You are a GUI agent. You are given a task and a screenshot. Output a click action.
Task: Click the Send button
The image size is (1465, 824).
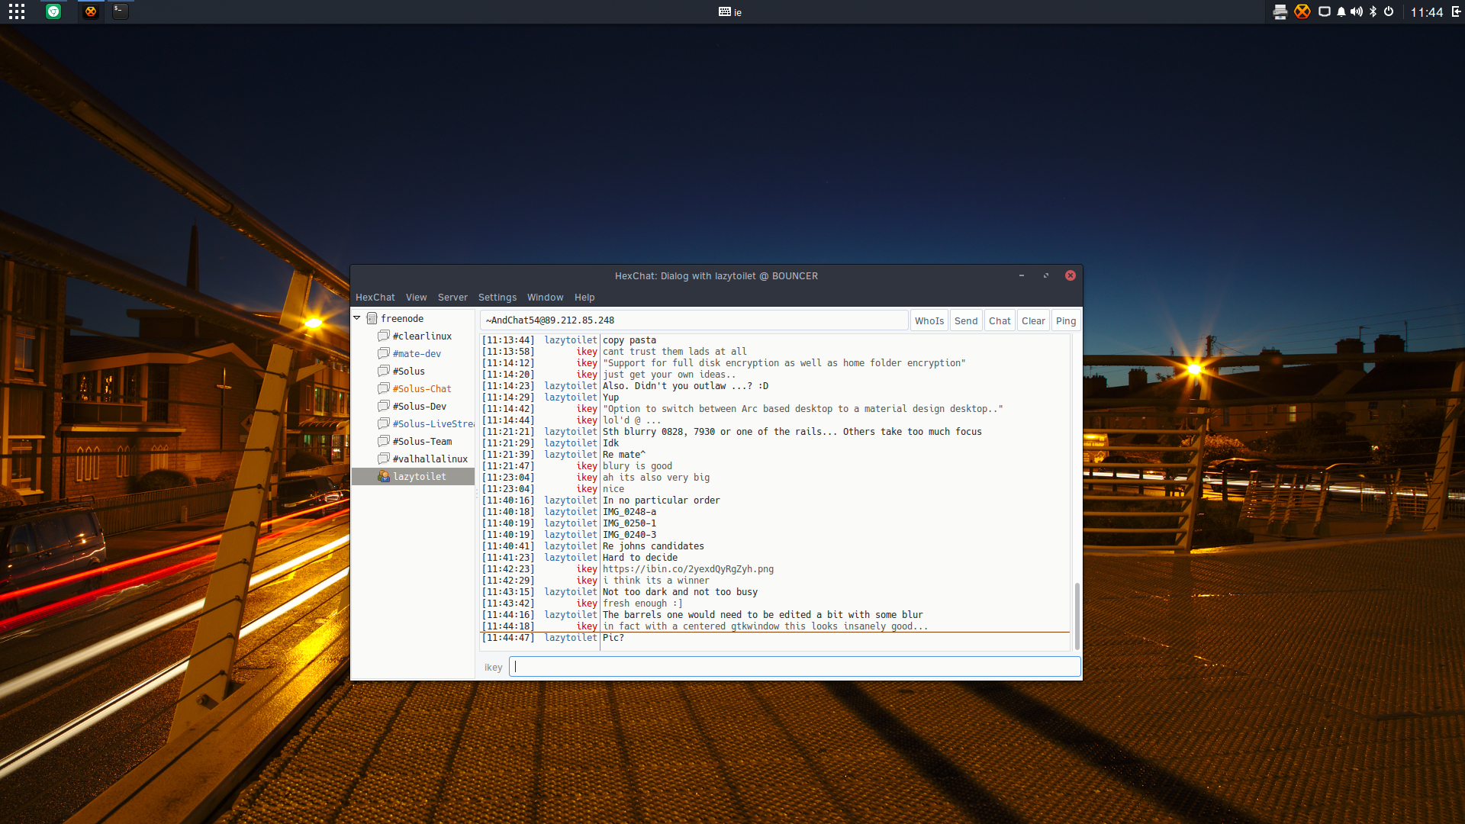tap(966, 320)
